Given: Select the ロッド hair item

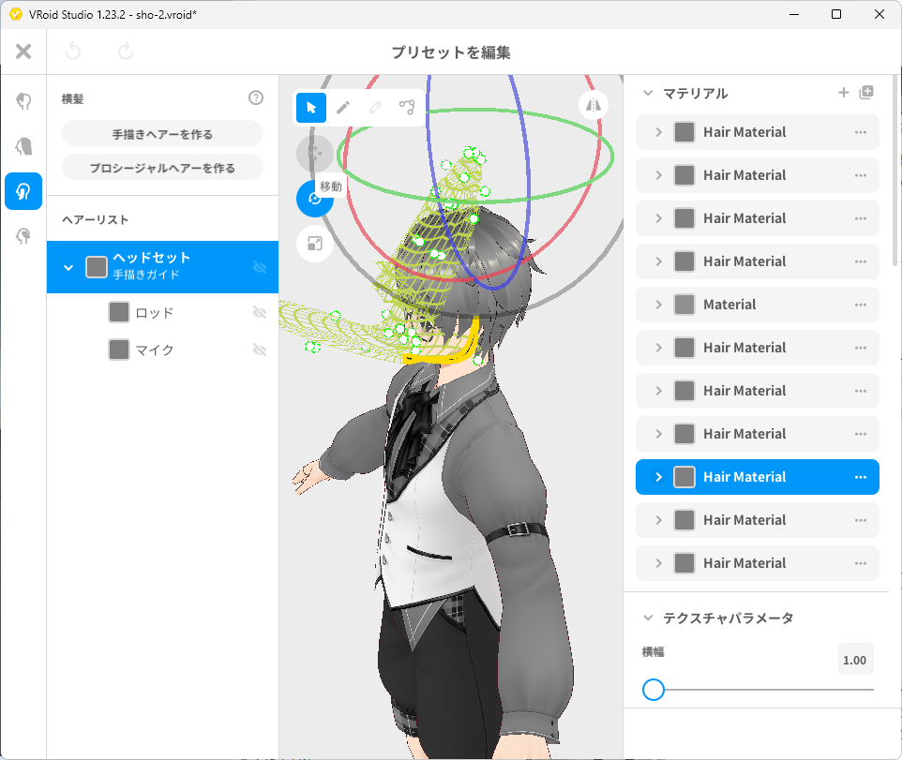Looking at the screenshot, I should 162,313.
